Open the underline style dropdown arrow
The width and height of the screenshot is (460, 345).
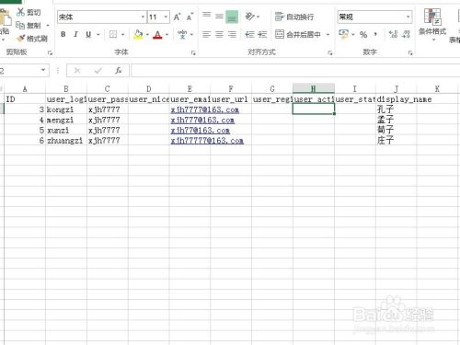pos(98,34)
